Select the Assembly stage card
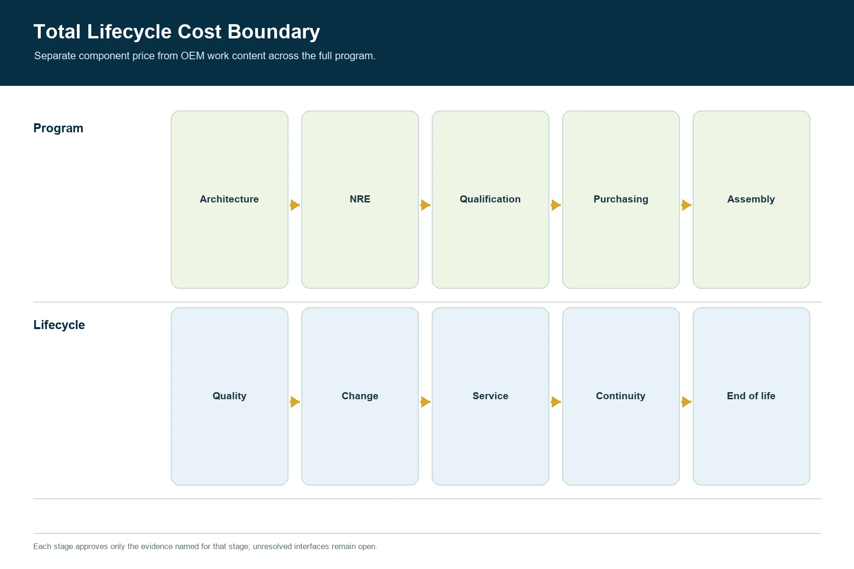The image size is (854, 569). (752, 200)
